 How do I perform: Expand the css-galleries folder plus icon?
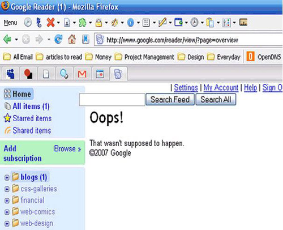(7, 189)
